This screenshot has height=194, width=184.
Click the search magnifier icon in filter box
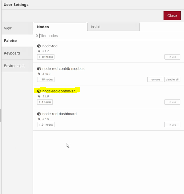click(37, 36)
